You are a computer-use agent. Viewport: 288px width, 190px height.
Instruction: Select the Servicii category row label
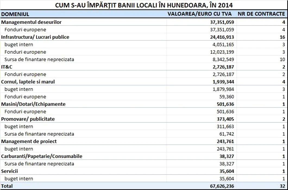tap(10, 171)
